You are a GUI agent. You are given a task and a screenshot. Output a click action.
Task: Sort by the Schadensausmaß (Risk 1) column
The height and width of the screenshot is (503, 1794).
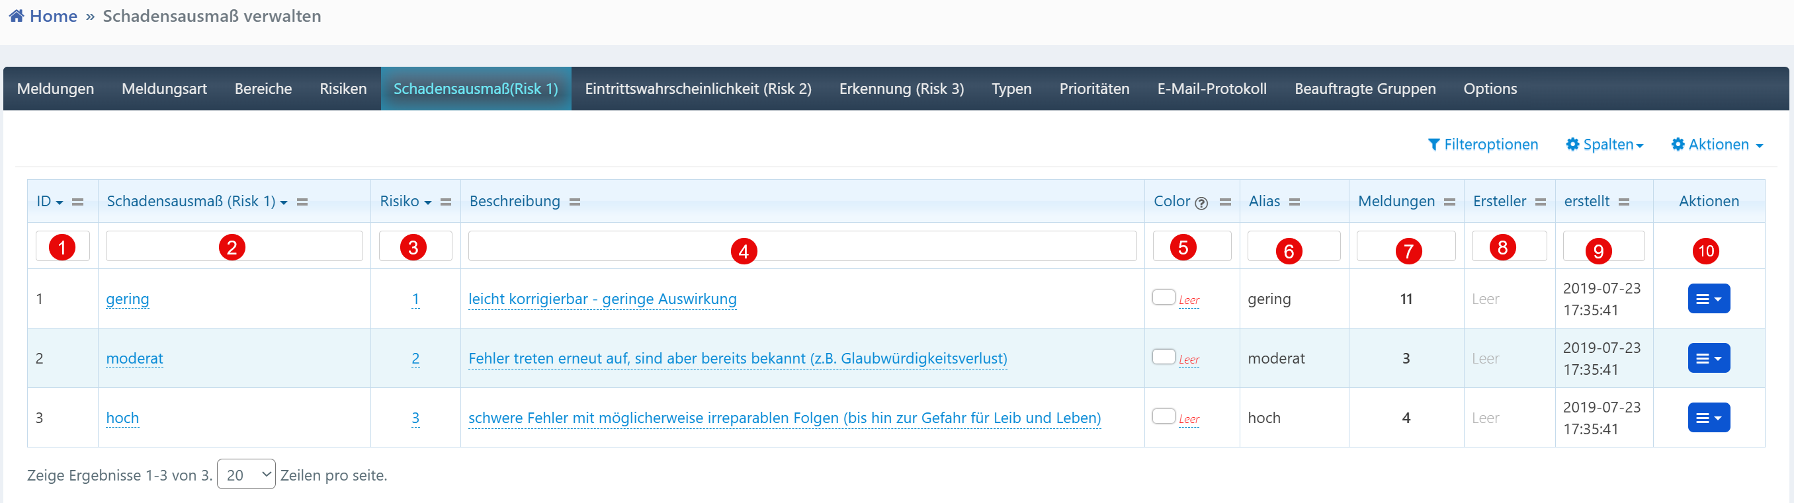point(191,202)
